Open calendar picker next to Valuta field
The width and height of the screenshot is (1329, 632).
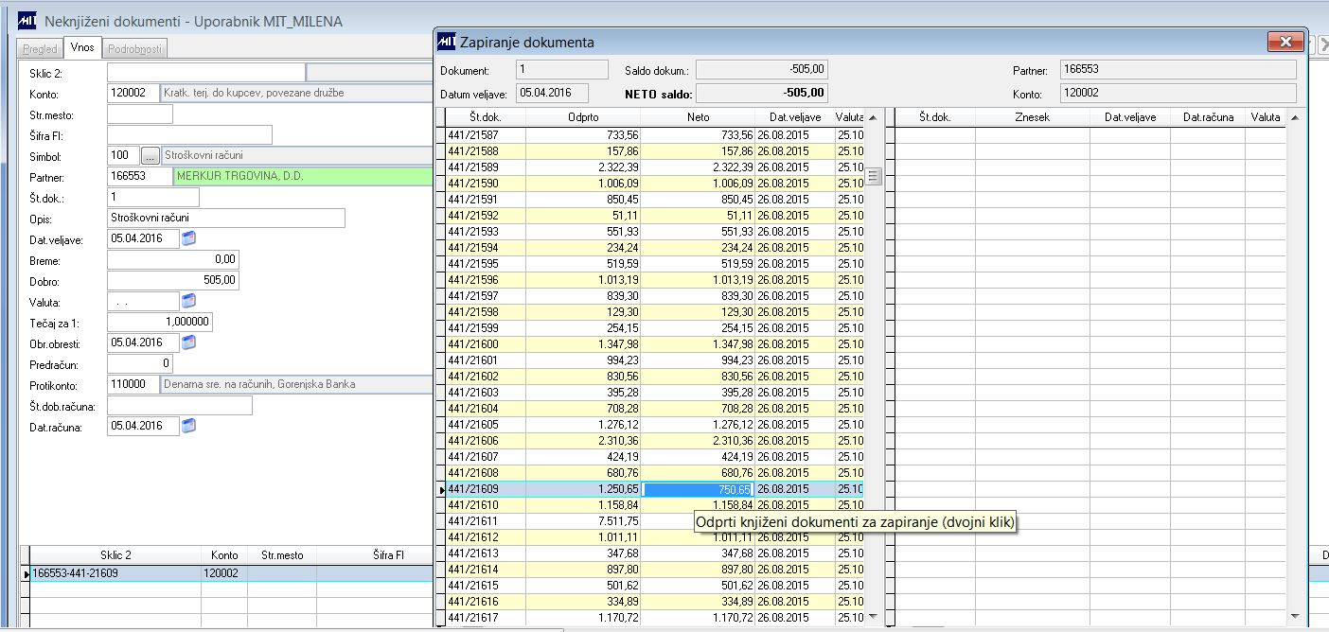point(187,301)
